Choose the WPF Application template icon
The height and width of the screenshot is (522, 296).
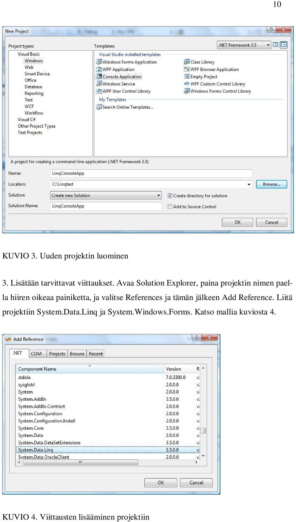[99, 69]
